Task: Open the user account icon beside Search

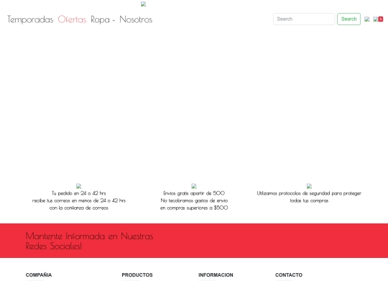Action: click(367, 19)
